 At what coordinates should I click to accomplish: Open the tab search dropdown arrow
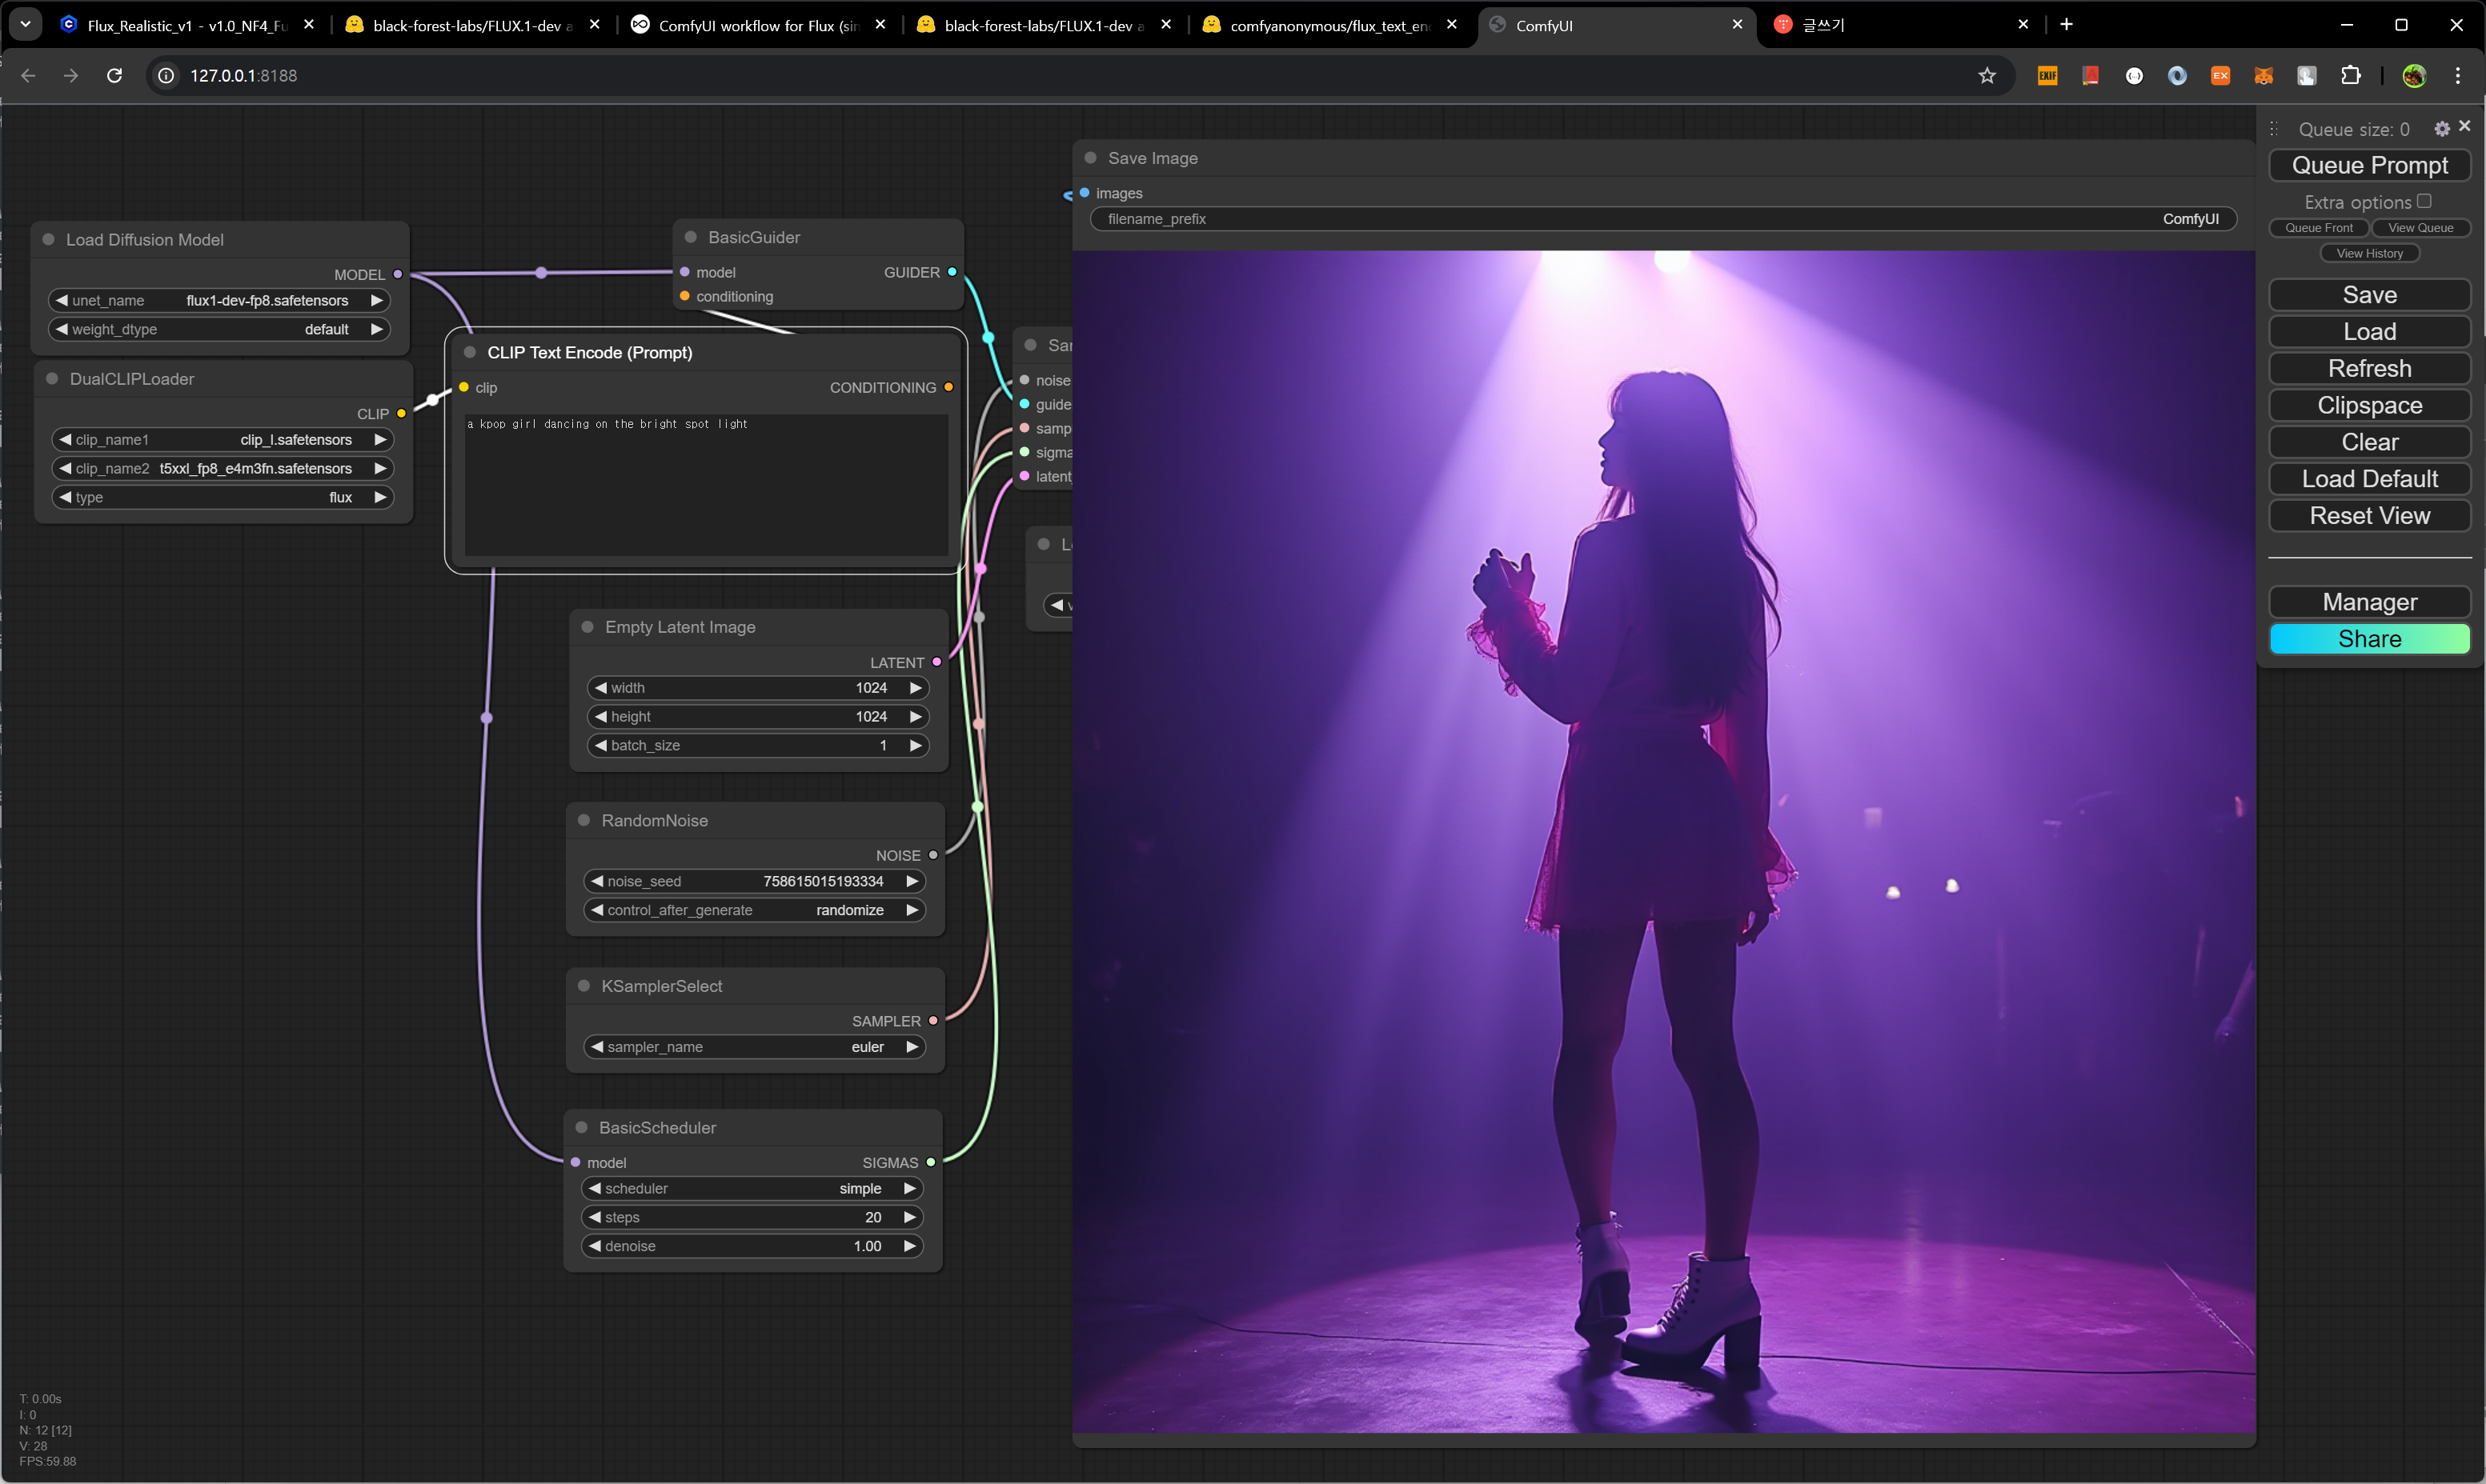click(25, 24)
